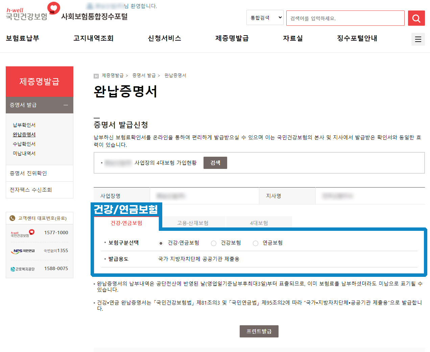
Task: Open 전자팩스 수신조회 in the sidebar
Action: 40,190
